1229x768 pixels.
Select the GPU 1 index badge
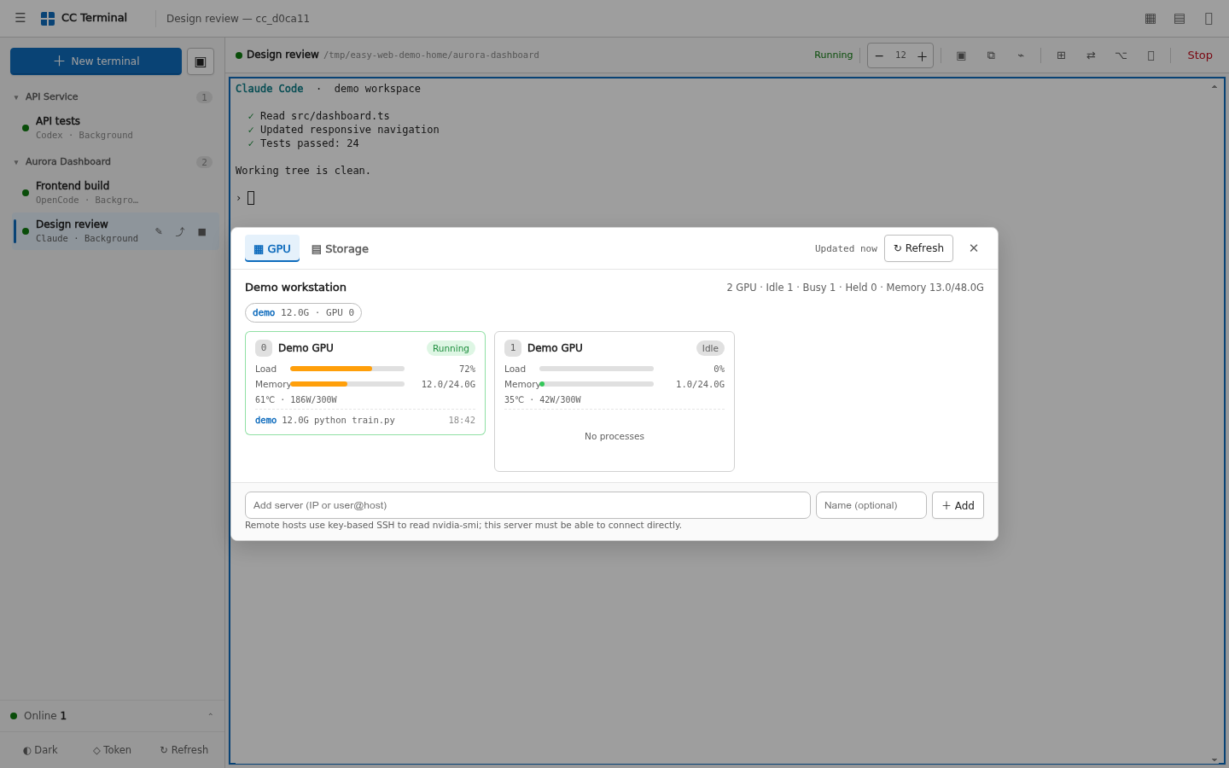tap(513, 348)
